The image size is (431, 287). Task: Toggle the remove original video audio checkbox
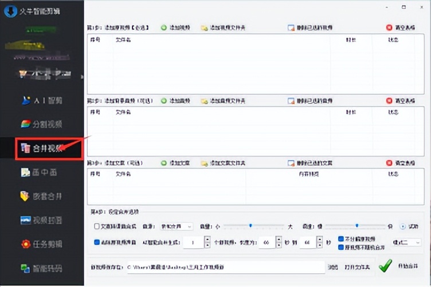[97, 242]
